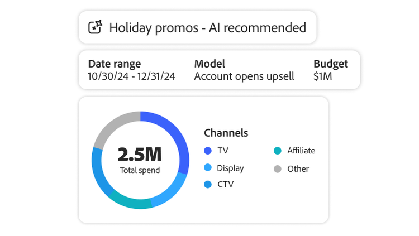Viewport: 419px width, 236px height.
Task: Open the Account opens upsell model value
Action: (x=244, y=76)
